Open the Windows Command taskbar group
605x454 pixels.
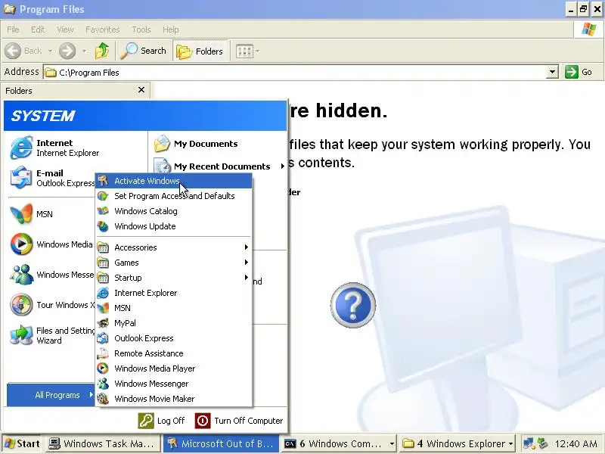coord(339,443)
